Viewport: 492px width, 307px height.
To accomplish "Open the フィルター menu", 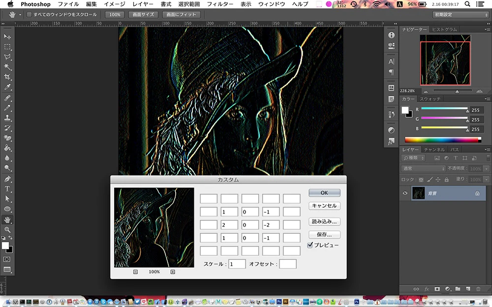I will click(220, 4).
